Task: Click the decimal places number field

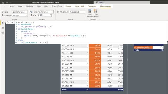Action: (46, 15)
